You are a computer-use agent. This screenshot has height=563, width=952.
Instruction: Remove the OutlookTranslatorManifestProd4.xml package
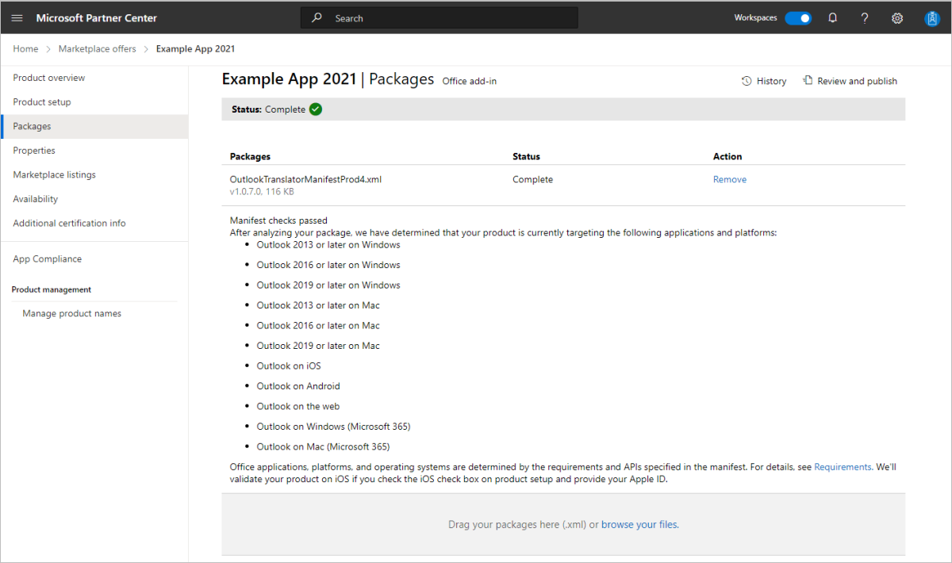[729, 180]
